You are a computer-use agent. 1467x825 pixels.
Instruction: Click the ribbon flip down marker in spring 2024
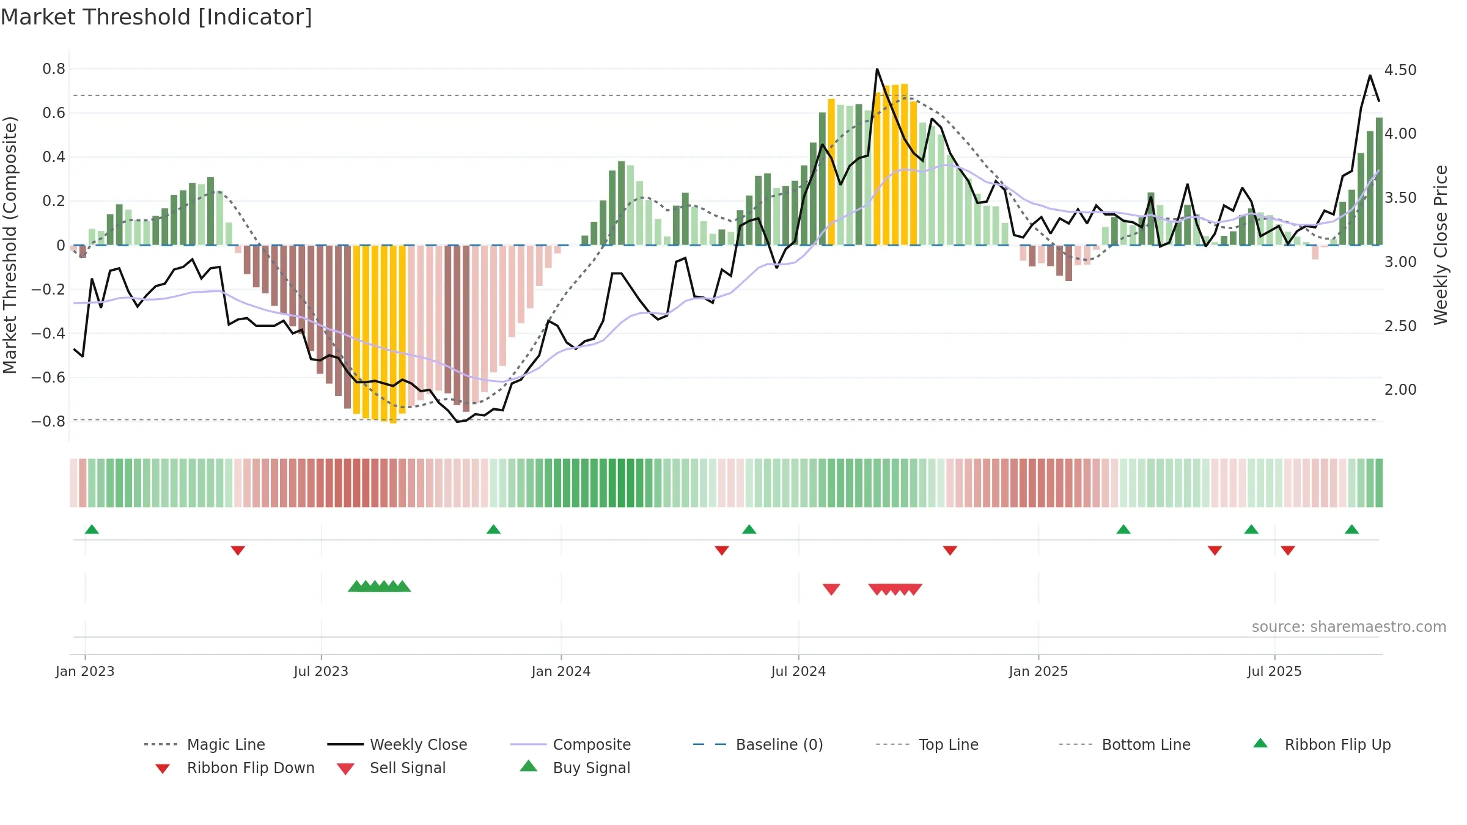coord(722,551)
